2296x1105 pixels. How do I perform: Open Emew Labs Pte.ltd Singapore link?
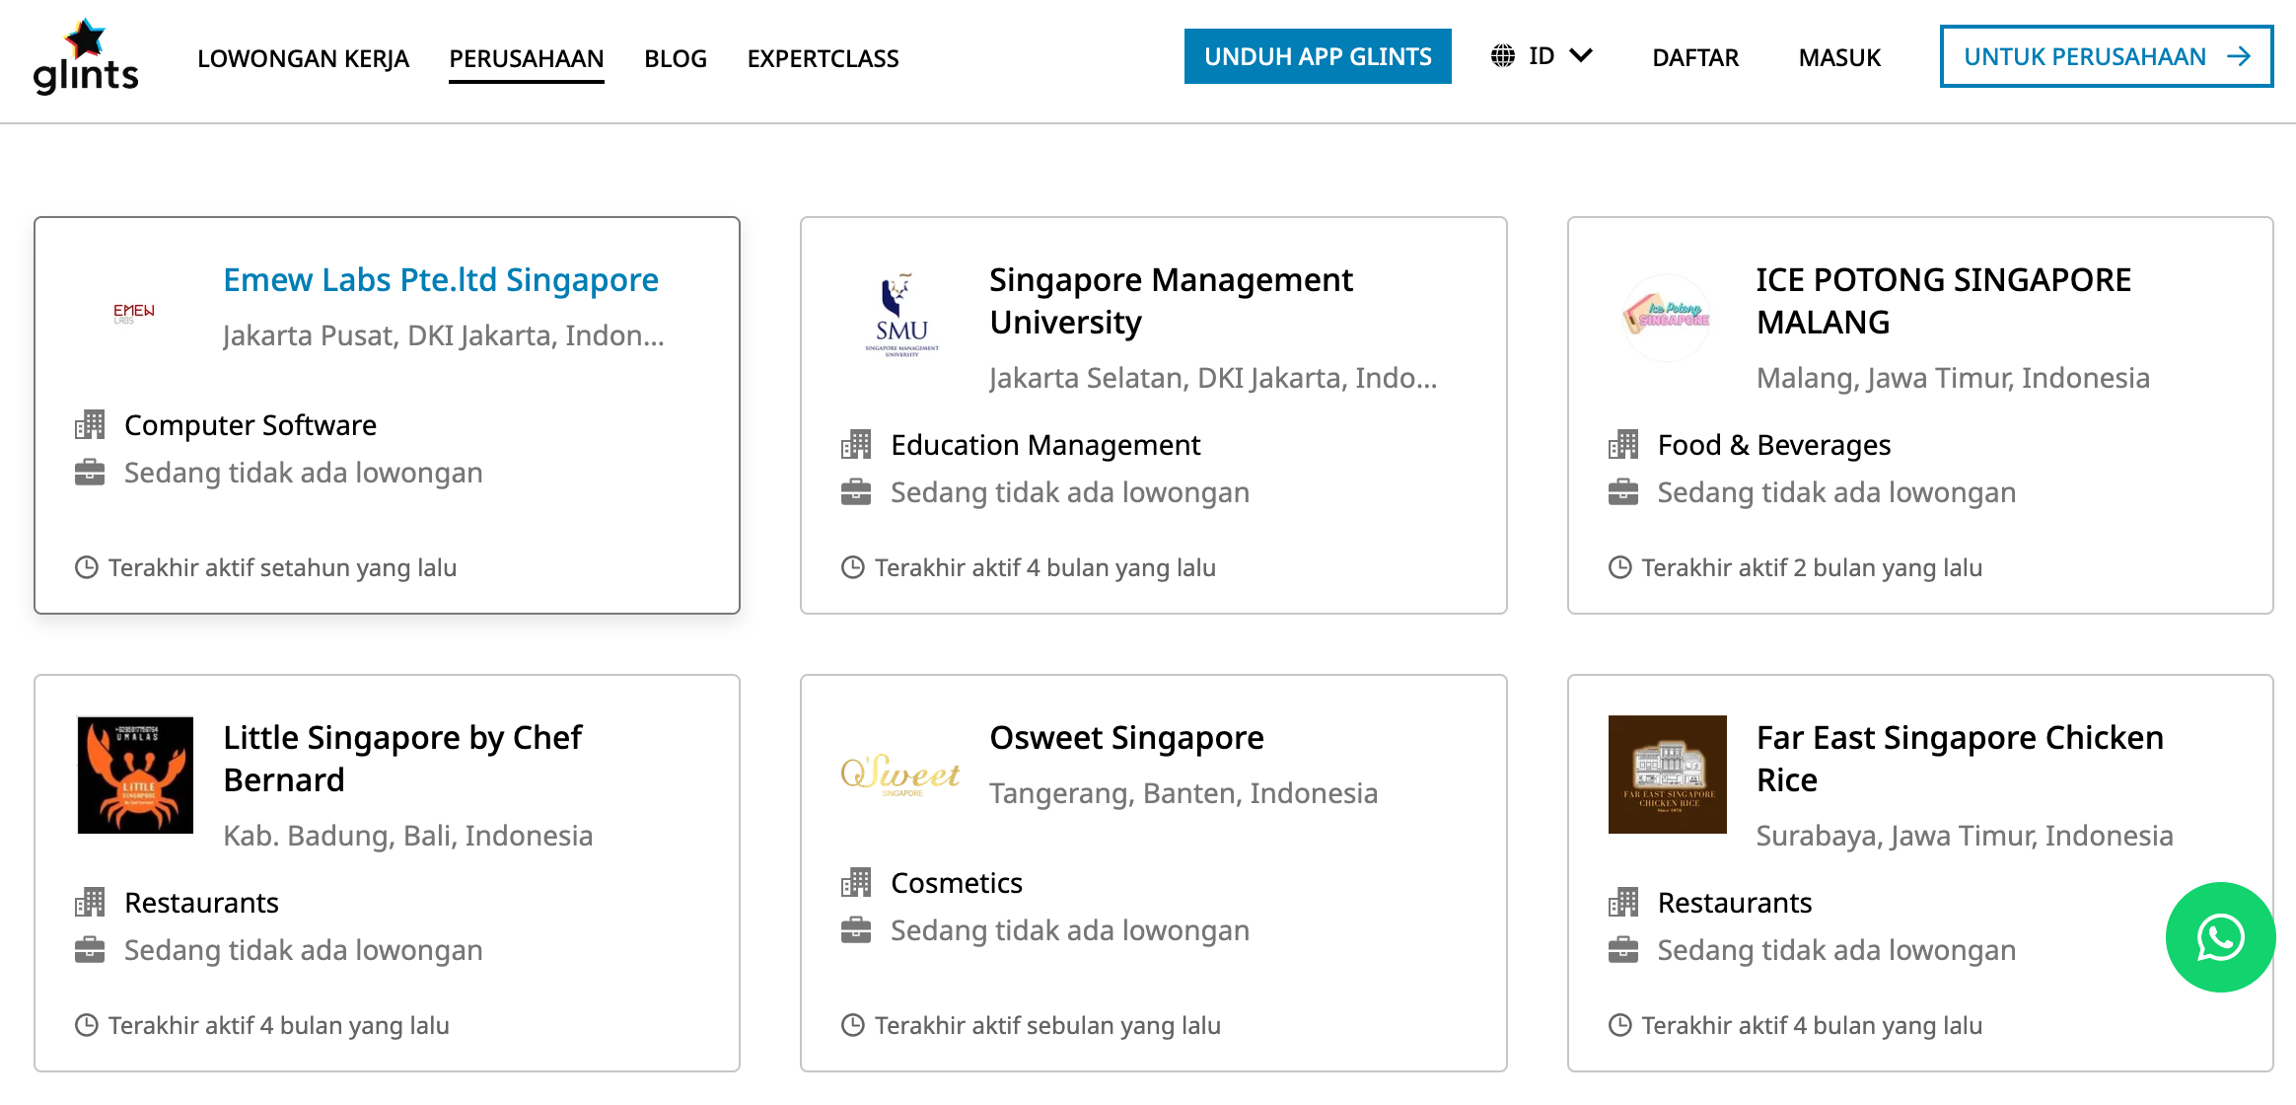[441, 280]
